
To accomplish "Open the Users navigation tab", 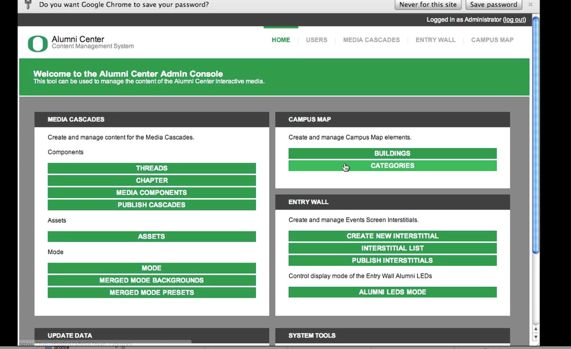I will coord(316,40).
